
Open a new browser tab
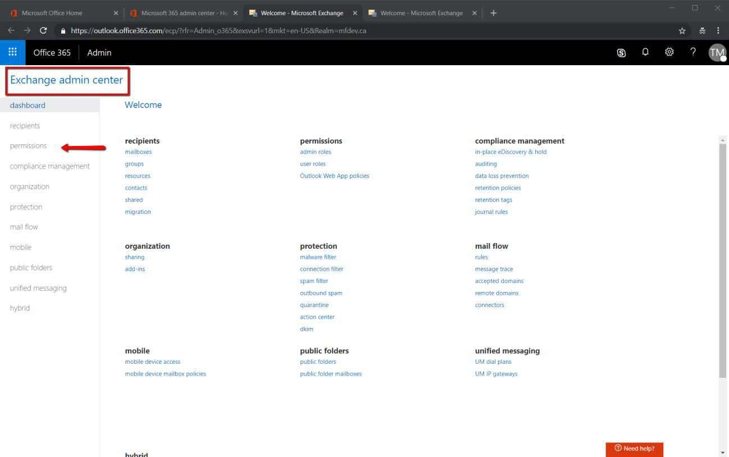click(x=493, y=13)
